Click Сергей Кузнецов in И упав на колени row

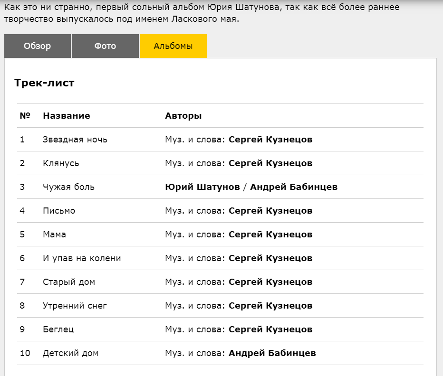[270, 258]
